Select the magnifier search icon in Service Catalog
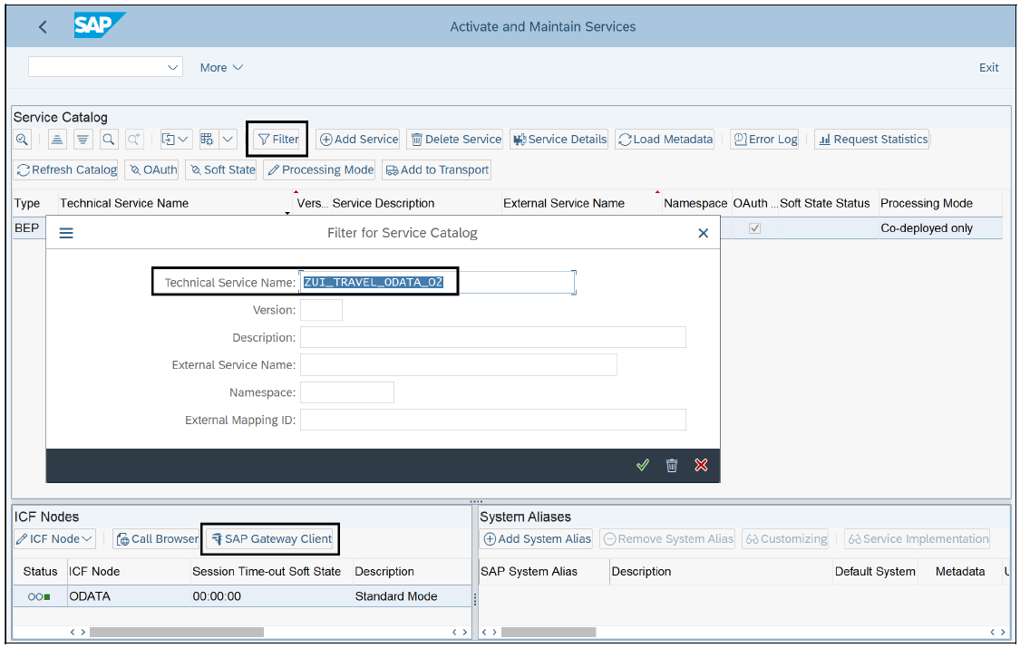1020x648 pixels. [x=109, y=139]
